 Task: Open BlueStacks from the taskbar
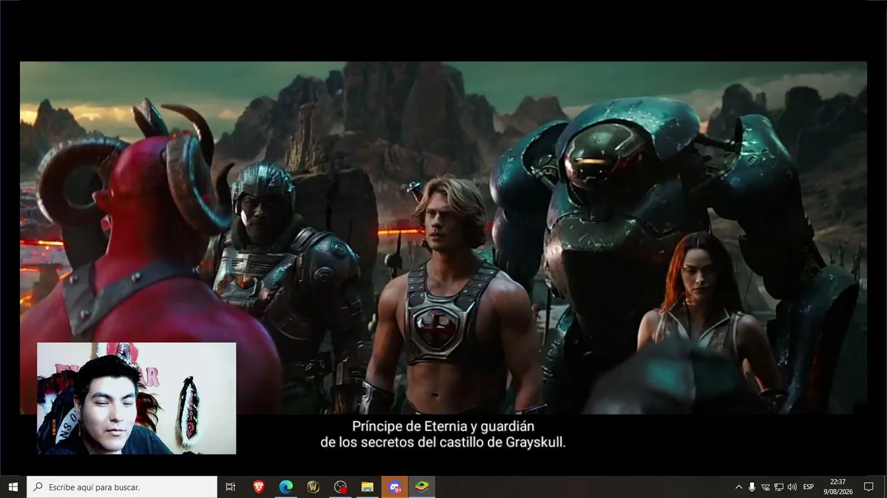[x=421, y=487]
